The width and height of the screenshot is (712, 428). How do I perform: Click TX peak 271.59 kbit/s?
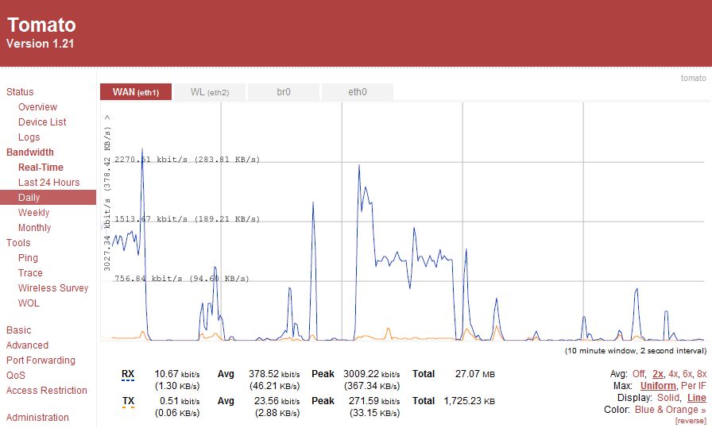(374, 401)
